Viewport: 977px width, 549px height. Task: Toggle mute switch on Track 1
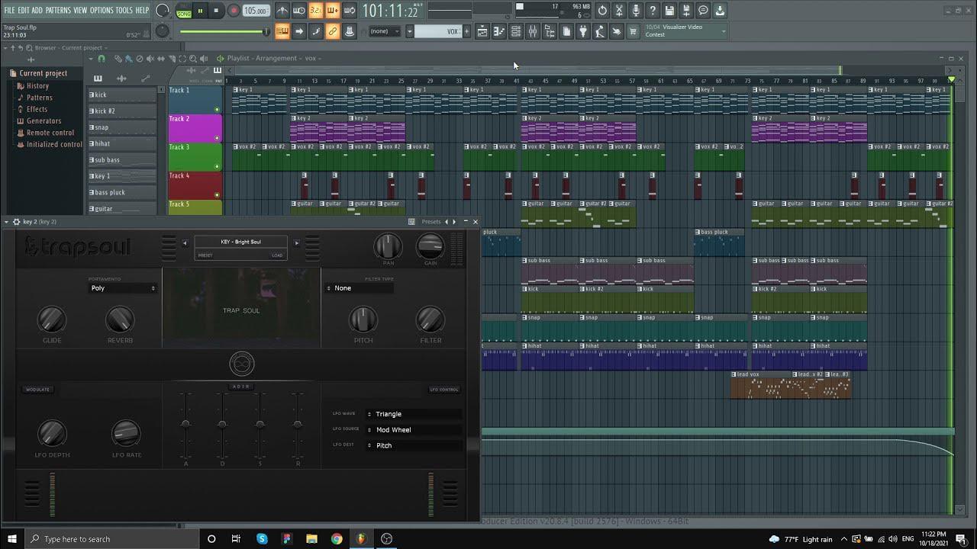pyautogui.click(x=217, y=110)
